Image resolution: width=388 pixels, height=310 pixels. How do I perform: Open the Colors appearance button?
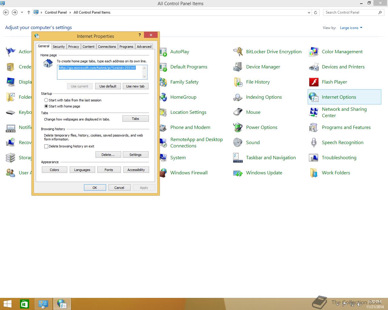(55, 170)
